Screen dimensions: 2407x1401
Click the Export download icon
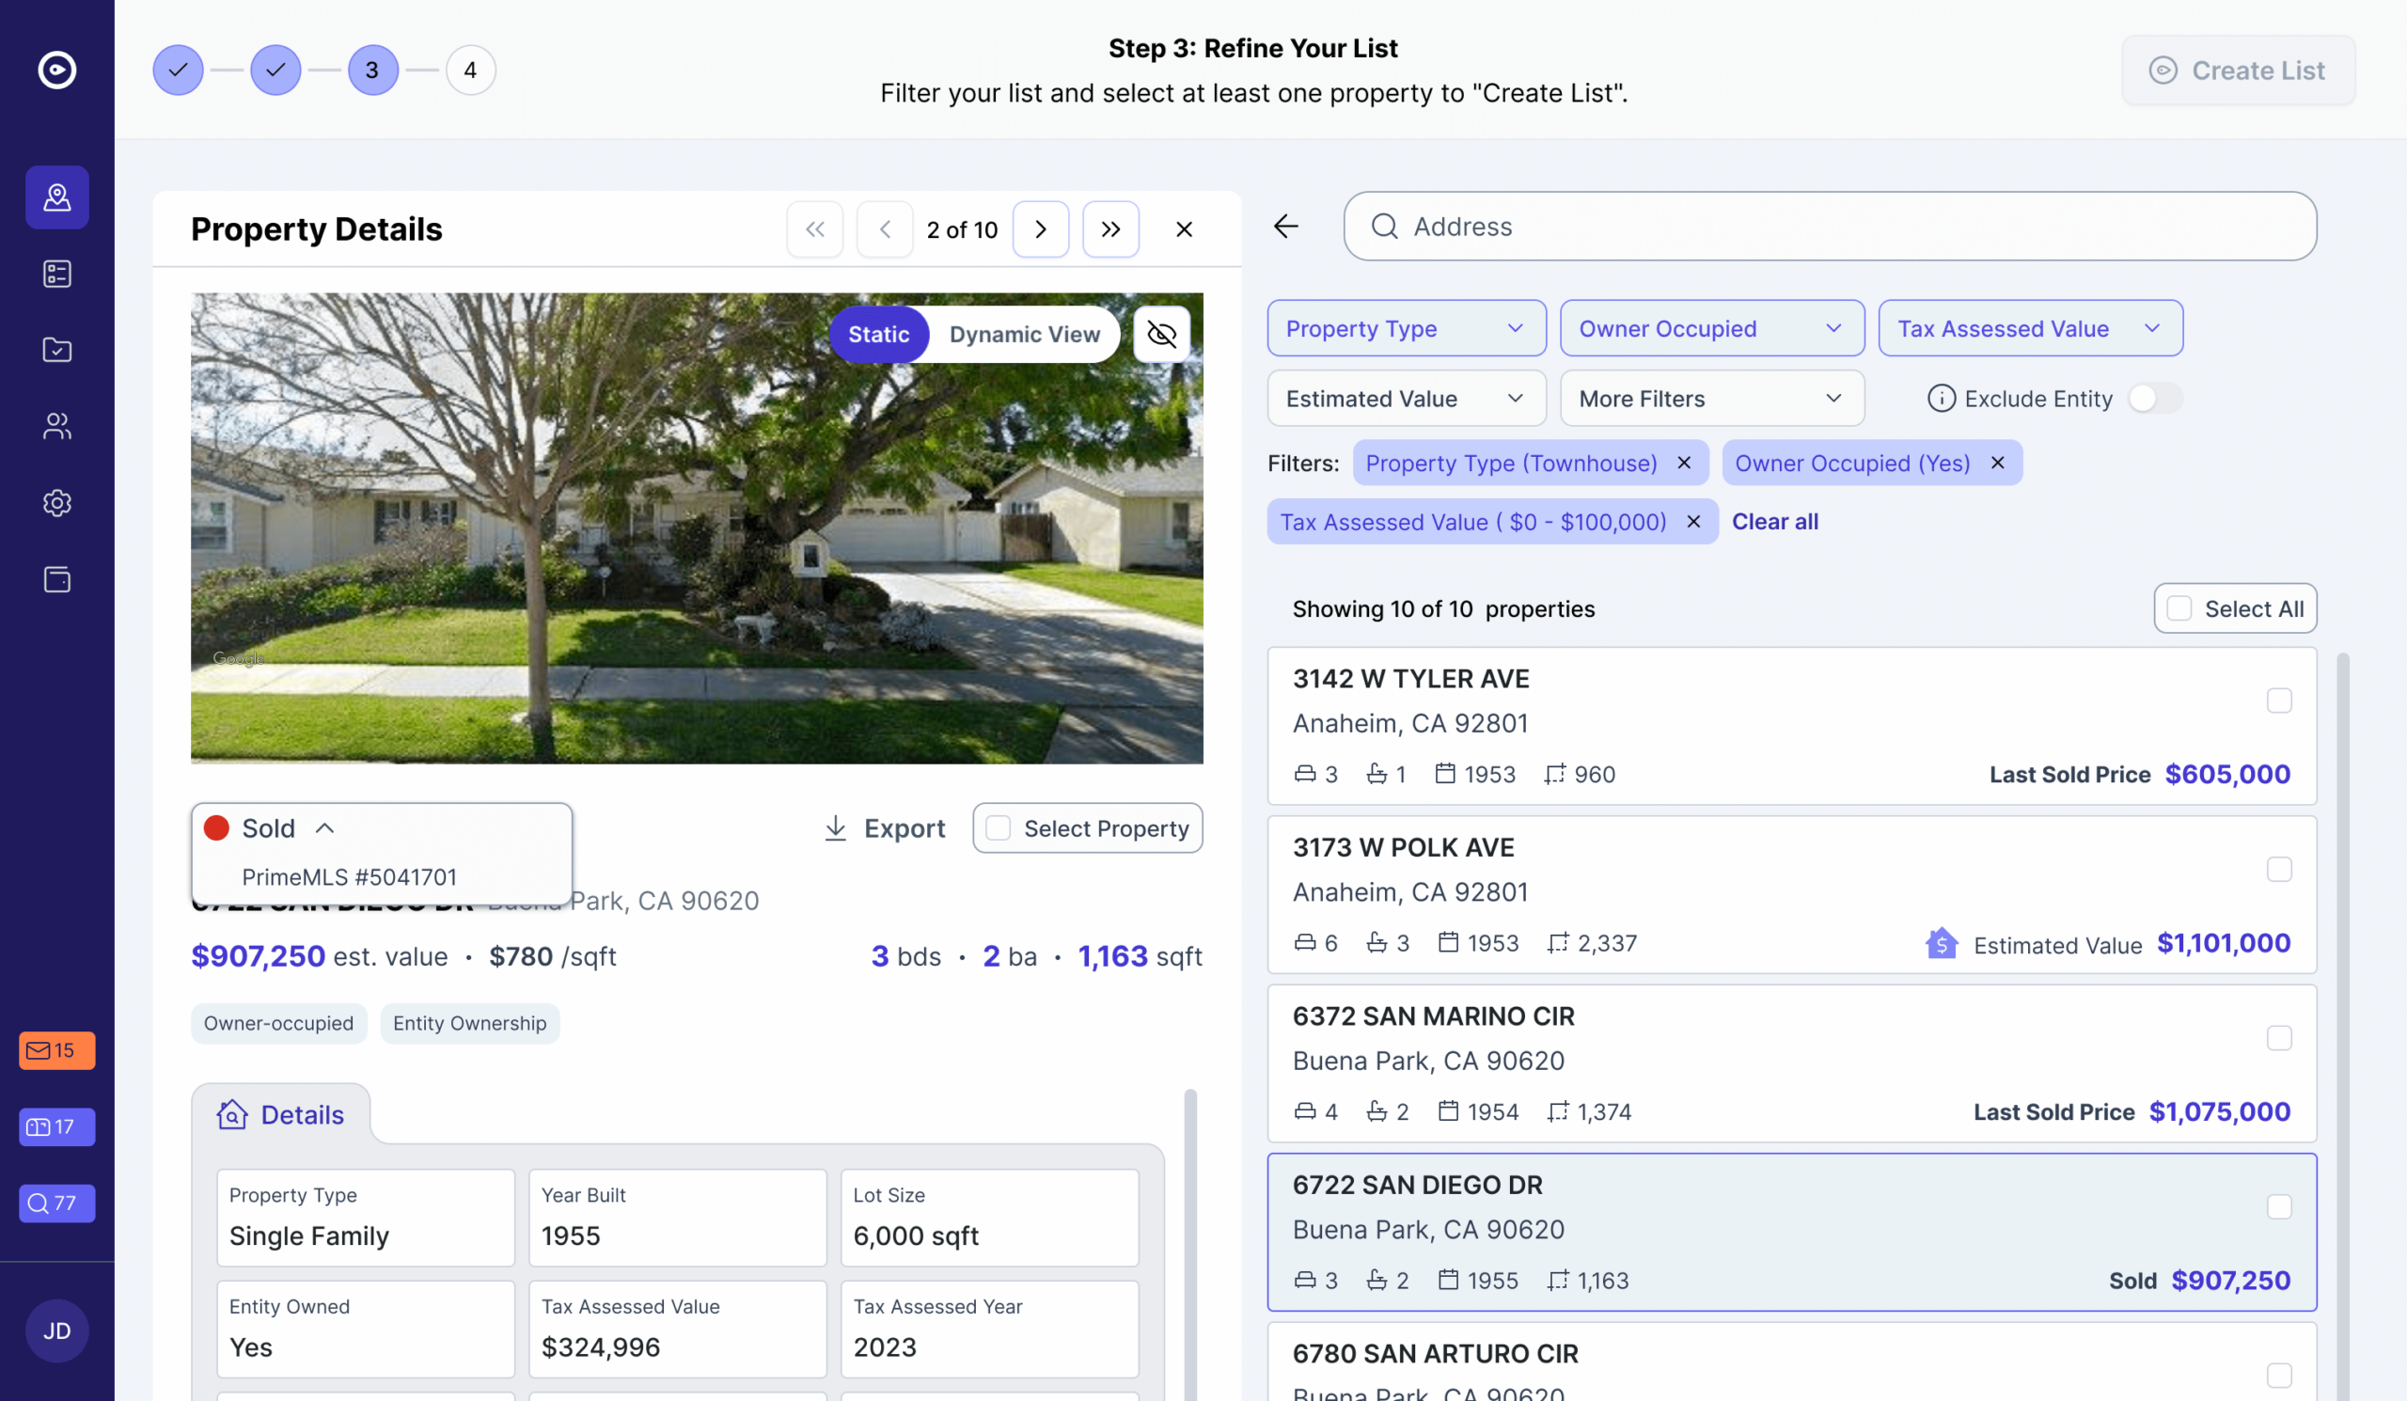(x=836, y=828)
